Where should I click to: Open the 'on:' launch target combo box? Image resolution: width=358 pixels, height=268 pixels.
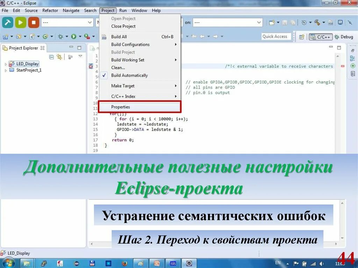click(227, 22)
